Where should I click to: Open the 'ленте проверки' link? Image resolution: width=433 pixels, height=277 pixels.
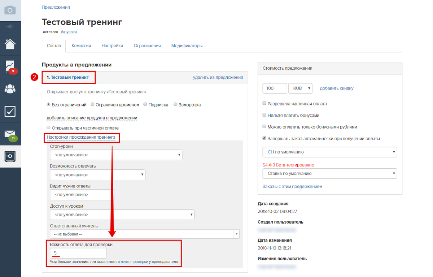tap(134, 261)
